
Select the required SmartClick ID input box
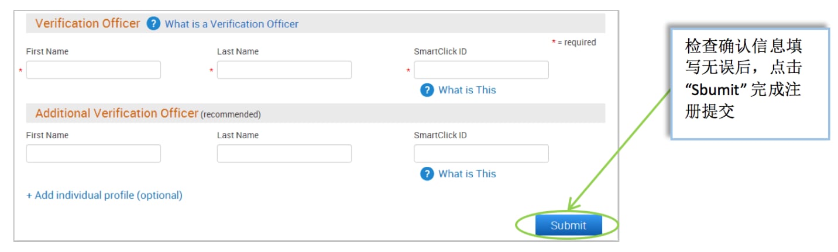coord(481,70)
